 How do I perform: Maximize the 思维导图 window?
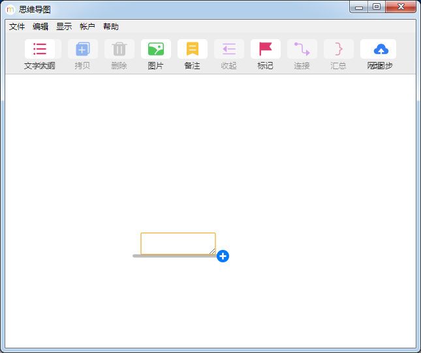click(x=377, y=7)
